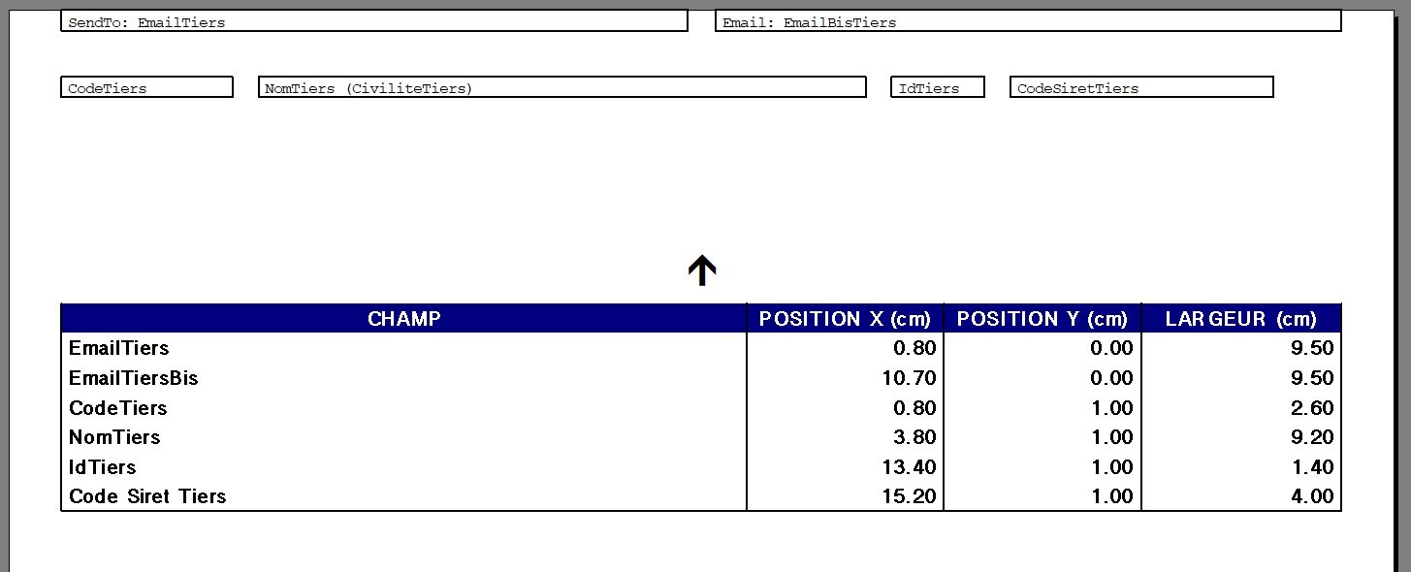Click the black upward arrow icon

pyautogui.click(x=701, y=271)
